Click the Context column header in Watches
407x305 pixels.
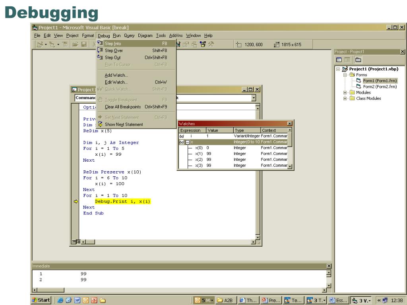pyautogui.click(x=274, y=130)
